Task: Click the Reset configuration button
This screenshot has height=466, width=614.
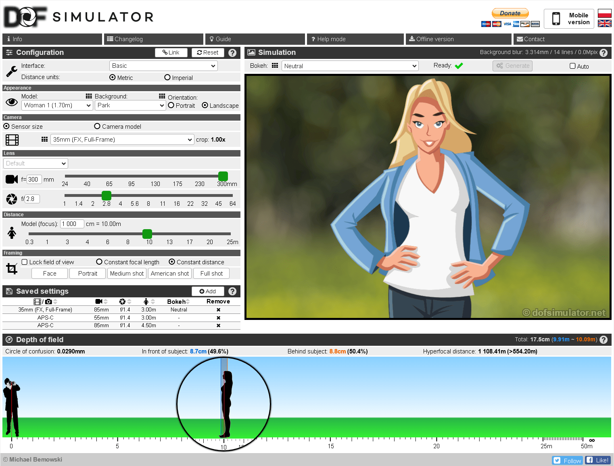Action: point(208,52)
